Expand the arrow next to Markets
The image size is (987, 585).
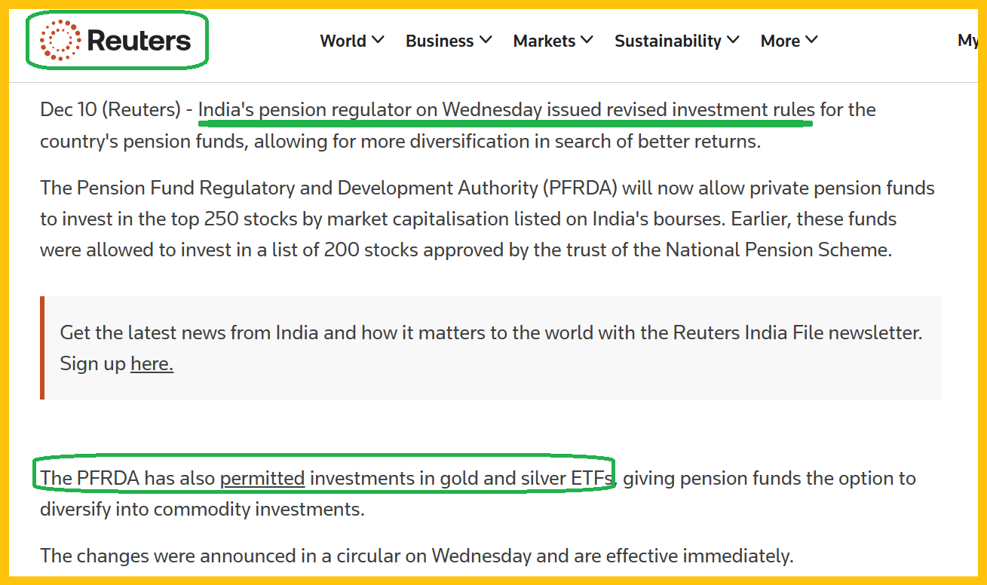tap(587, 40)
